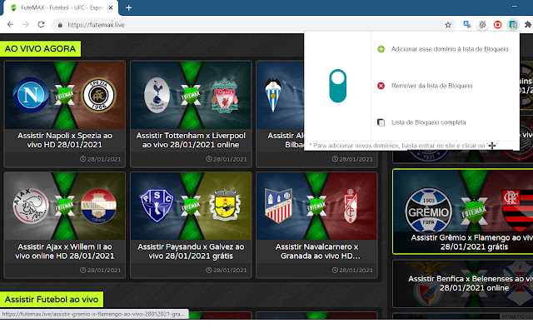
Task: Open 'Assistir Tottenham x Liverpool ao vivo' link
Action: tap(191, 140)
